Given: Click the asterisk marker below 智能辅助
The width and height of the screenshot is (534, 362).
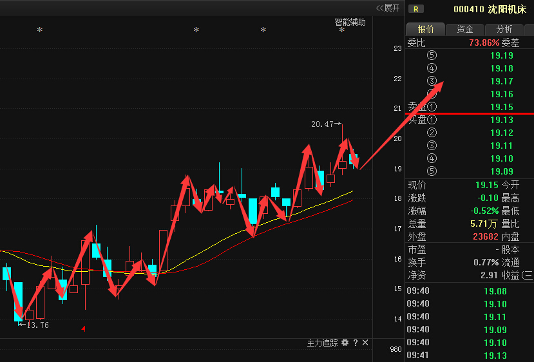Looking at the screenshot, I should pyautogui.click(x=342, y=31).
